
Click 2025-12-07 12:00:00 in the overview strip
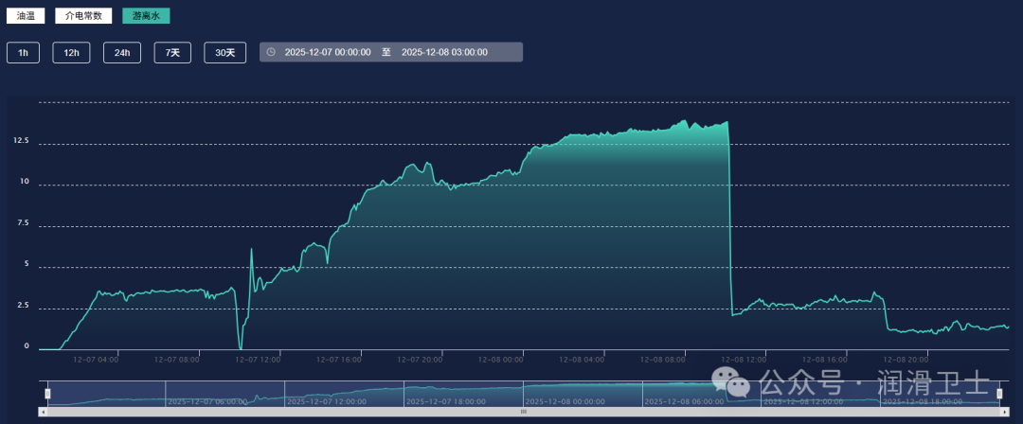pos(326,402)
